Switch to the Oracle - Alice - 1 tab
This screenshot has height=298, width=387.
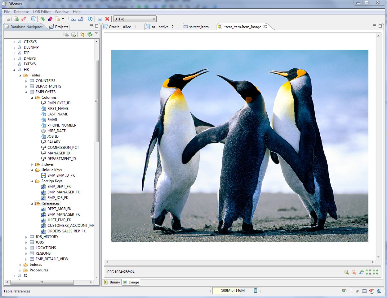[122, 27]
